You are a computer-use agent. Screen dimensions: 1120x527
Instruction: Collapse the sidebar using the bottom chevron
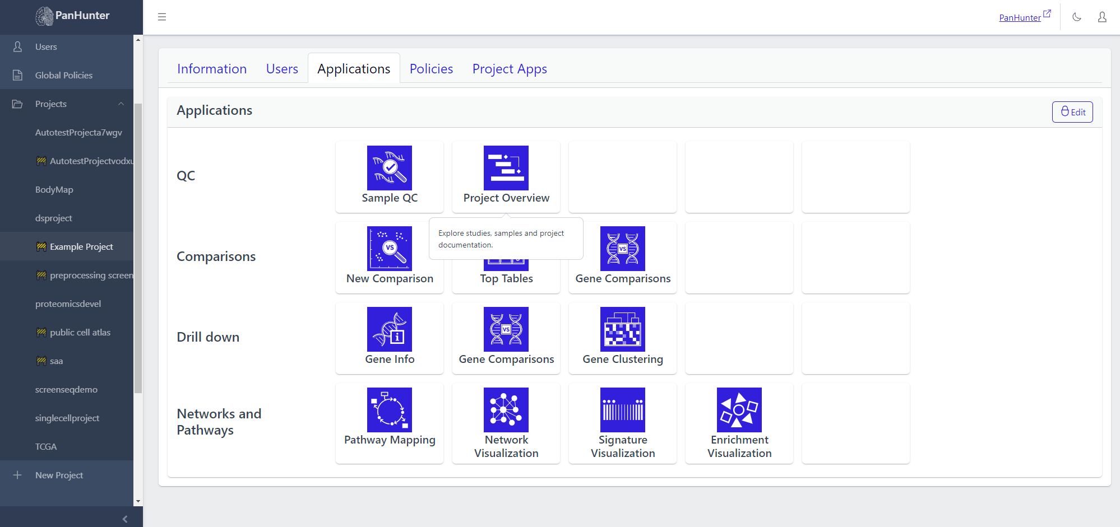[124, 519]
